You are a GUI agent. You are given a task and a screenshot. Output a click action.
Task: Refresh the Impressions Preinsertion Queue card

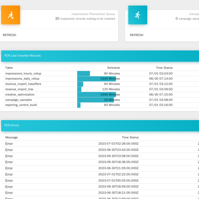click(x=10, y=35)
